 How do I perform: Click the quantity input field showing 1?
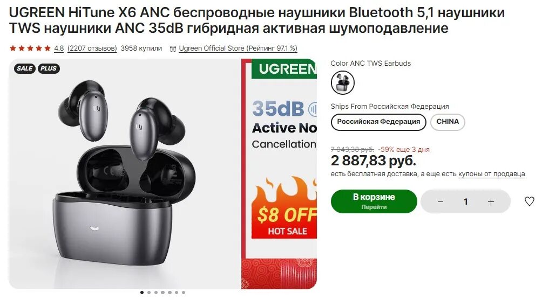[466, 201]
